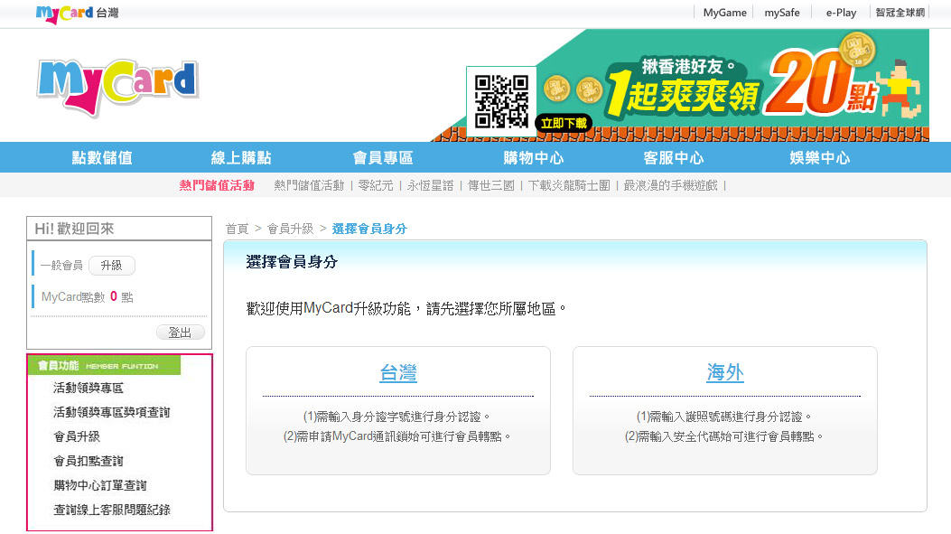
Task: Click the gray 熱門儲值活動 link
Action: [x=309, y=186]
